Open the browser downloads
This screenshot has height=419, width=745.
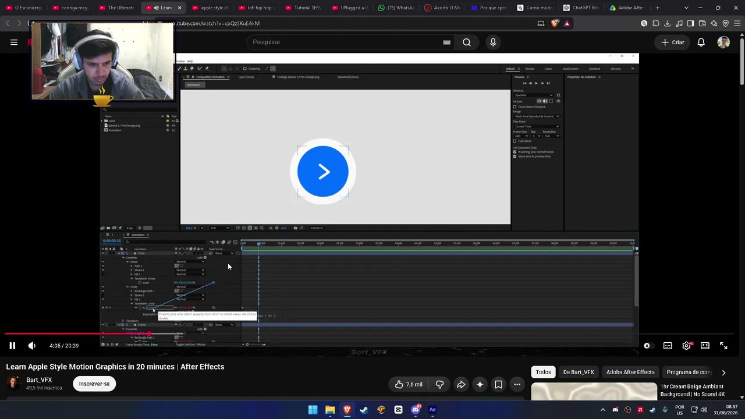(667, 23)
